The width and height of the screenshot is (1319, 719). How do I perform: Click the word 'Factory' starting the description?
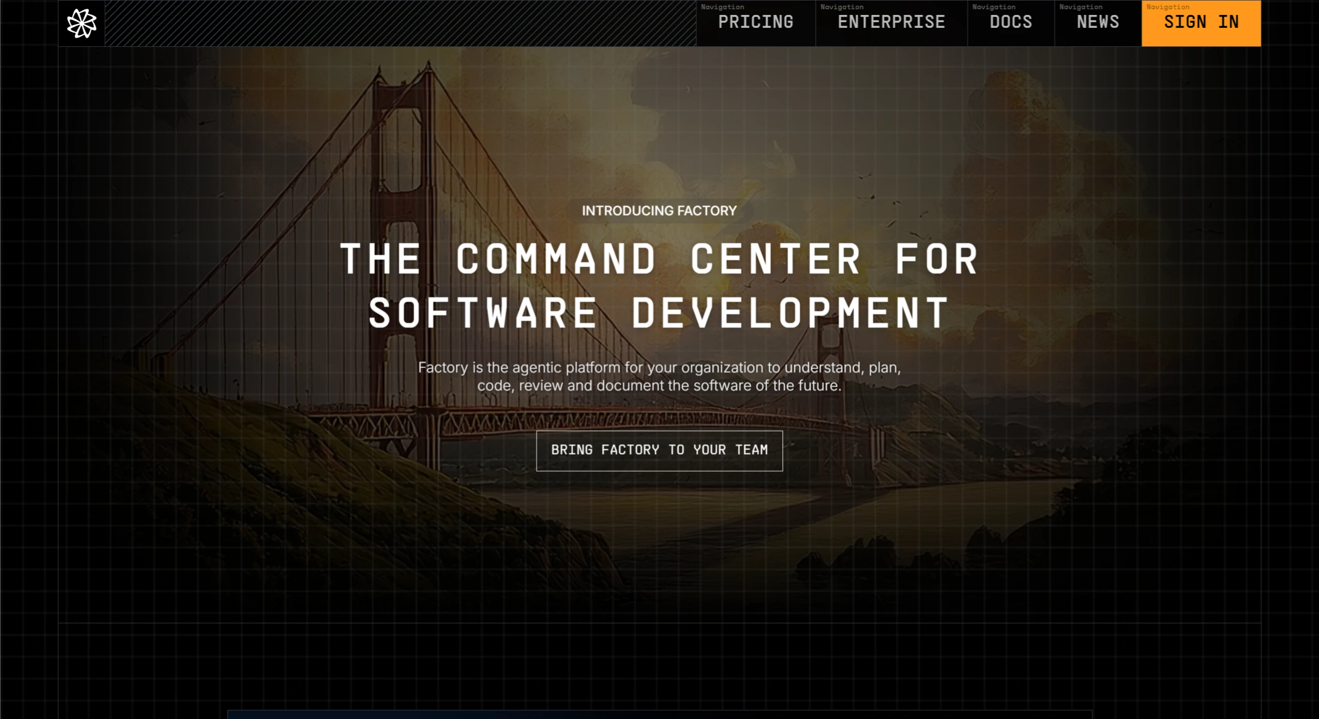point(442,368)
